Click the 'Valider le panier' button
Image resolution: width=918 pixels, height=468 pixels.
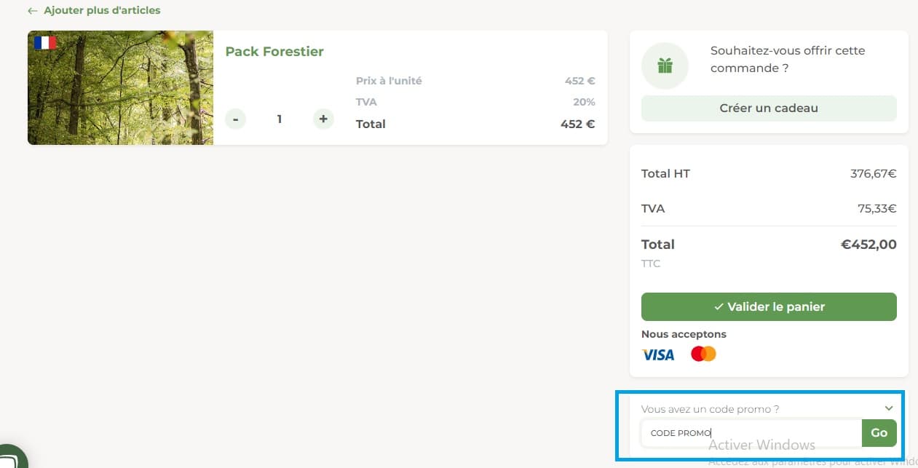pyautogui.click(x=768, y=306)
